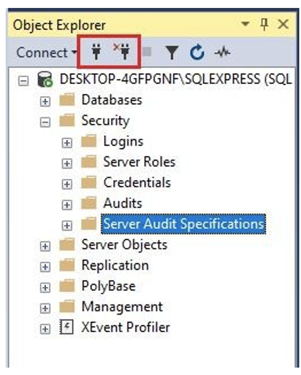The height and width of the screenshot is (375, 301).
Task: Open the Filter funnel icon
Action: point(172,52)
